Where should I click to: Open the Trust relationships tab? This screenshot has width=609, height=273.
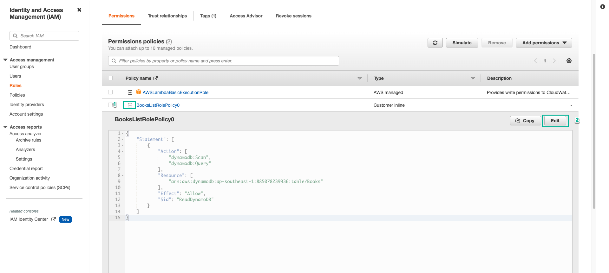tap(167, 16)
